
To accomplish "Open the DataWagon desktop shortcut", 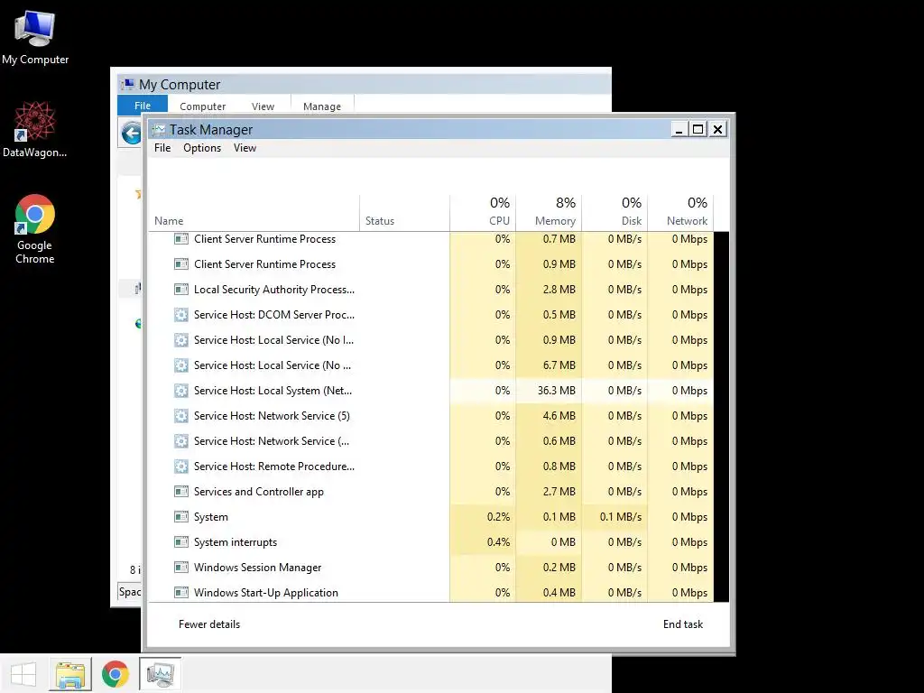I will coord(35,129).
